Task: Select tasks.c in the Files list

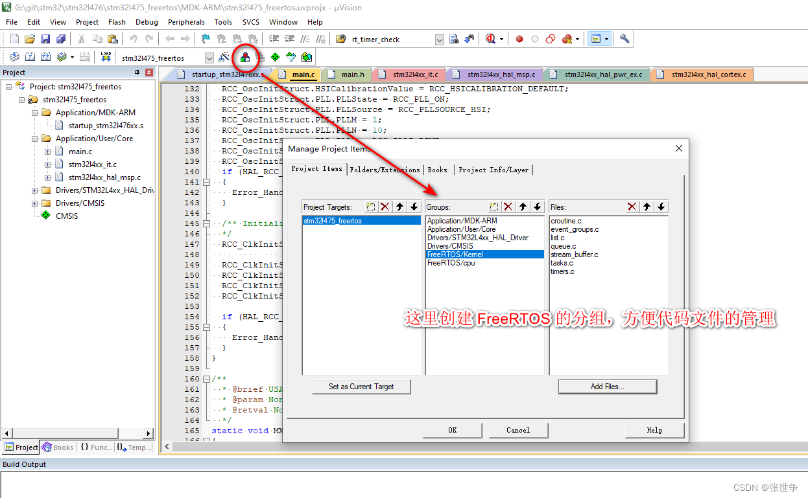Action: [562, 263]
